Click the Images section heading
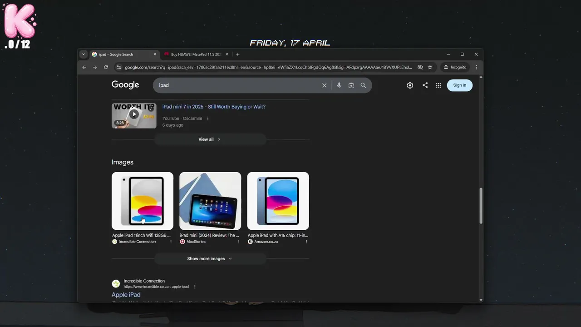The image size is (581, 327). (123, 162)
